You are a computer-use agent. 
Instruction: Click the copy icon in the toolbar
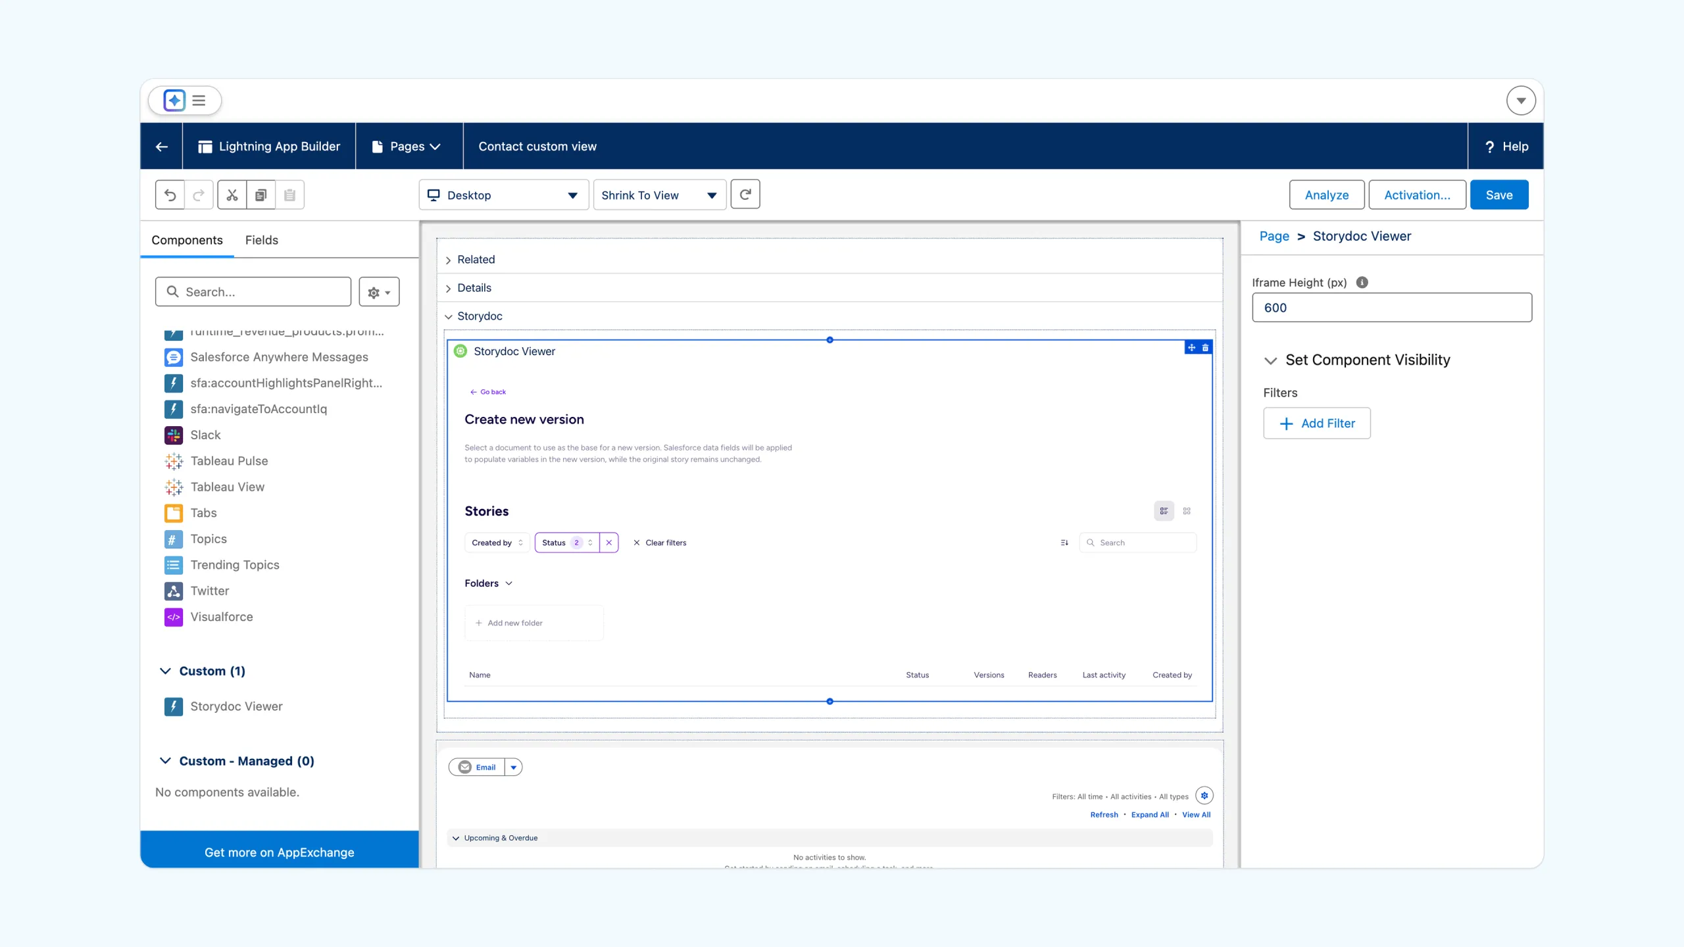[x=261, y=195]
